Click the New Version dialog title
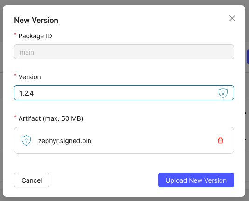This screenshot has width=249, height=201. click(x=36, y=20)
